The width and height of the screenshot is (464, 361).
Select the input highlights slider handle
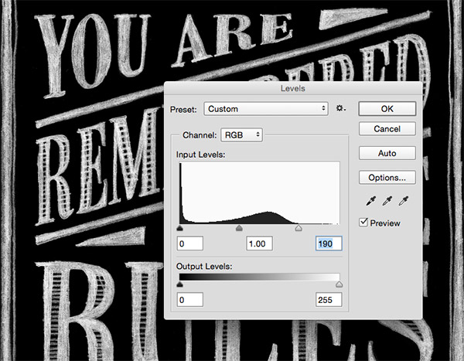pos(299,229)
